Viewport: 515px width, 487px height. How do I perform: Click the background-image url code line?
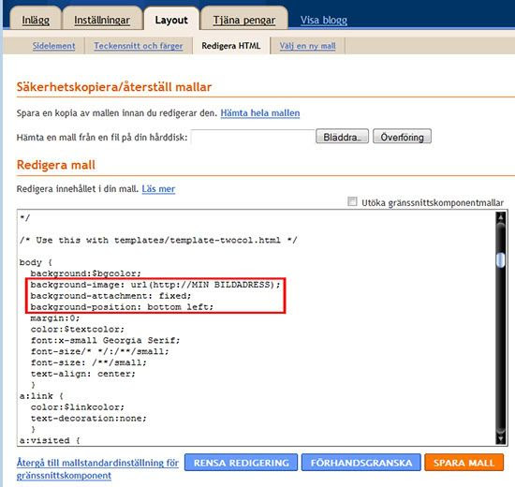155,285
